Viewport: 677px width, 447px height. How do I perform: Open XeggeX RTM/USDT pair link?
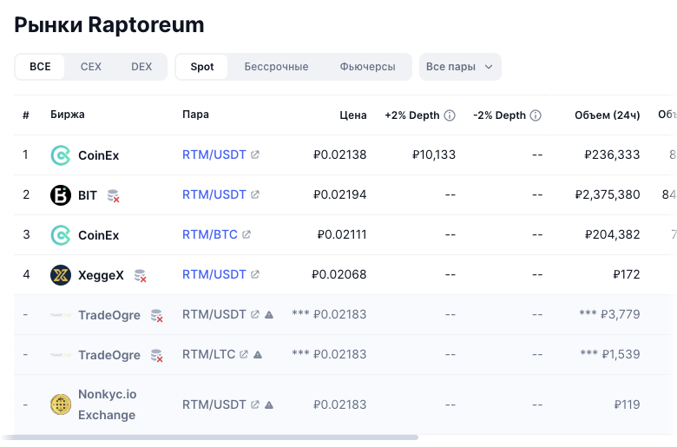214,274
